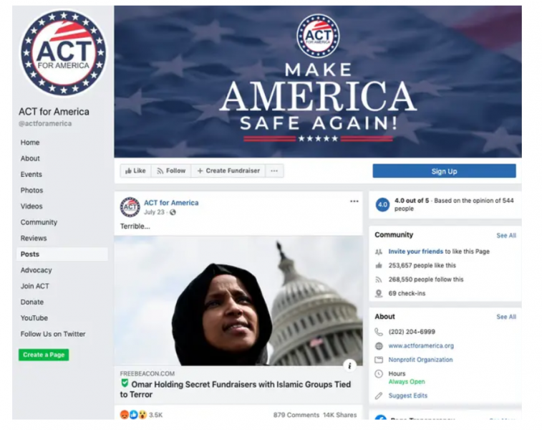This screenshot has width=542, height=430.
Task: Open the page actions three-dot menu
Action: coord(274,171)
